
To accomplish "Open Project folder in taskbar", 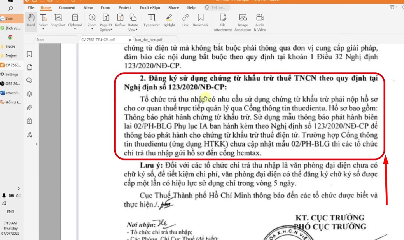I will click(11, 56).
